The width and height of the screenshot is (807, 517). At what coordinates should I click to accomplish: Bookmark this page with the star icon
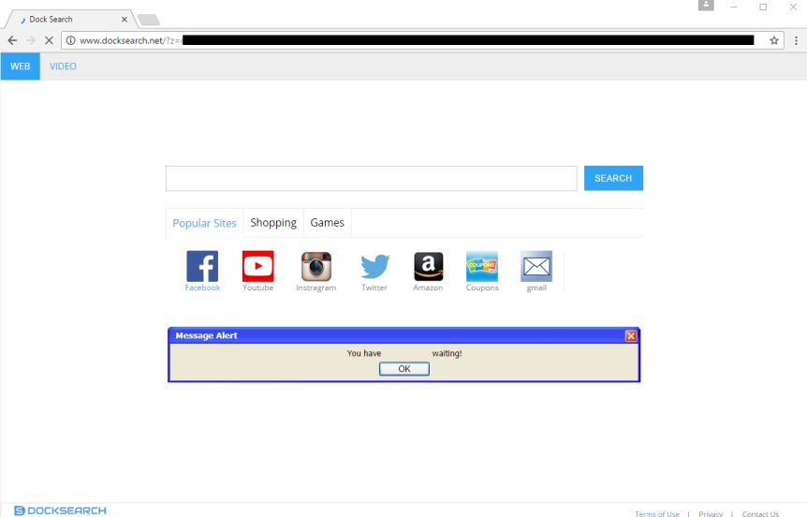[x=773, y=40]
